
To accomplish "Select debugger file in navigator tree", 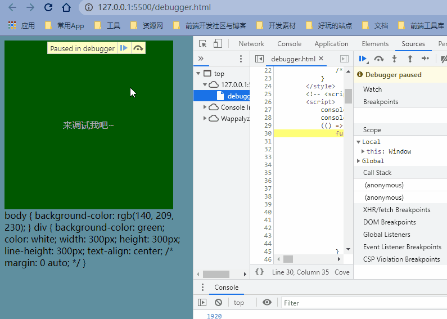I will pyautogui.click(x=222, y=96).
